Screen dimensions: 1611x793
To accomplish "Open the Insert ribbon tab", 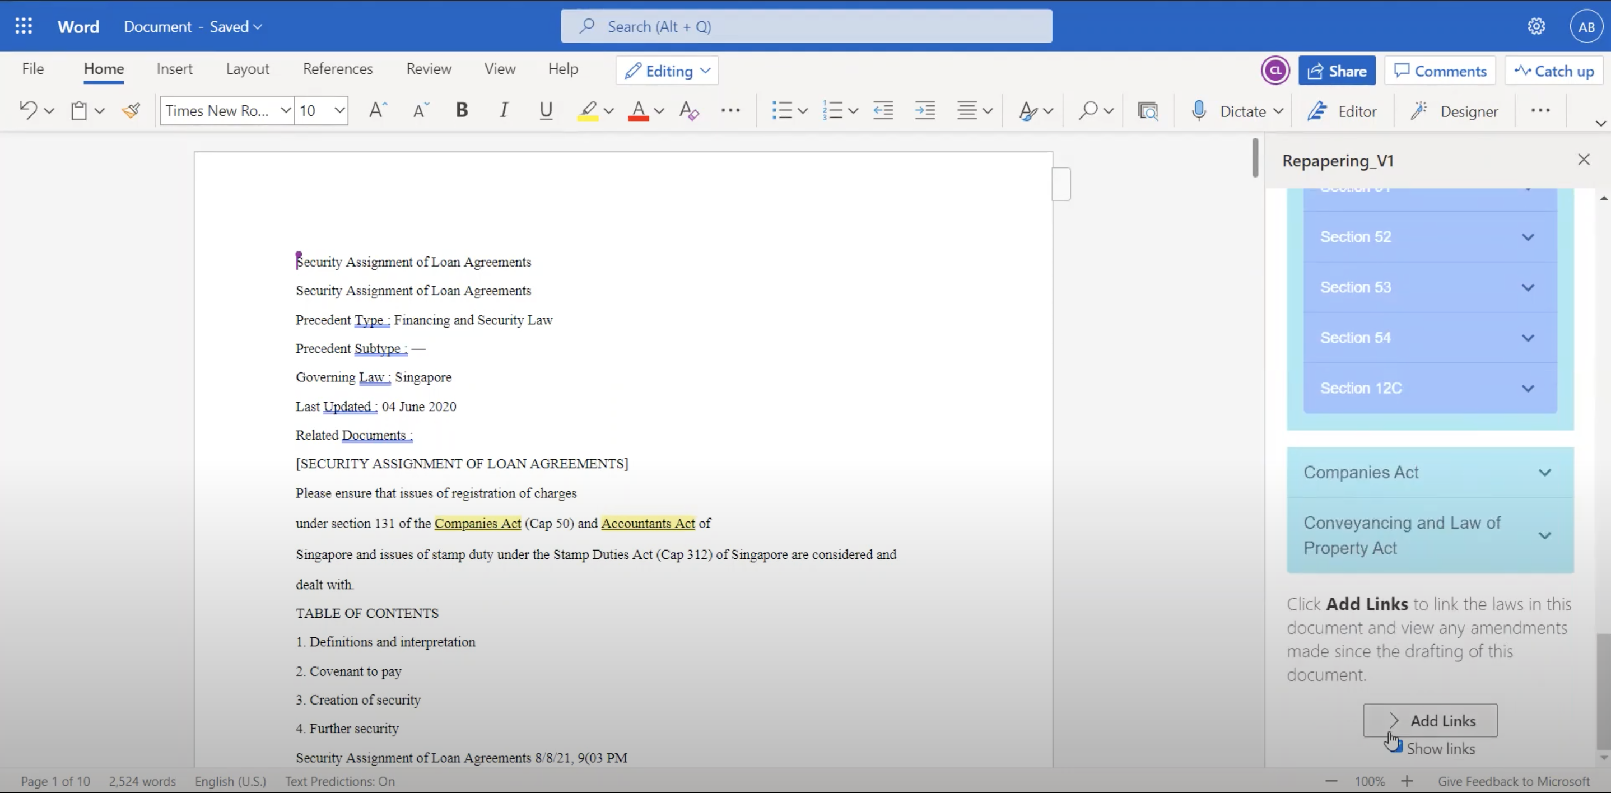I will point(174,69).
